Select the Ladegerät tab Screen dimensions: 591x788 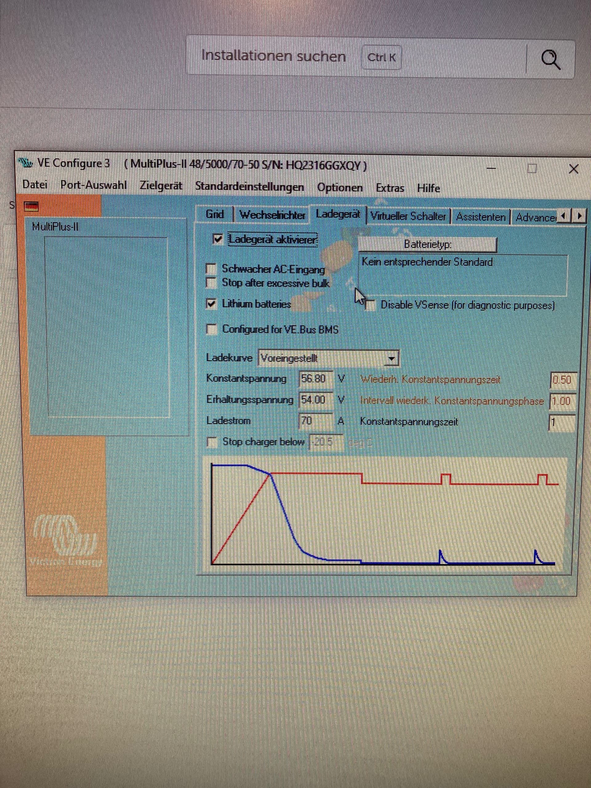click(338, 214)
